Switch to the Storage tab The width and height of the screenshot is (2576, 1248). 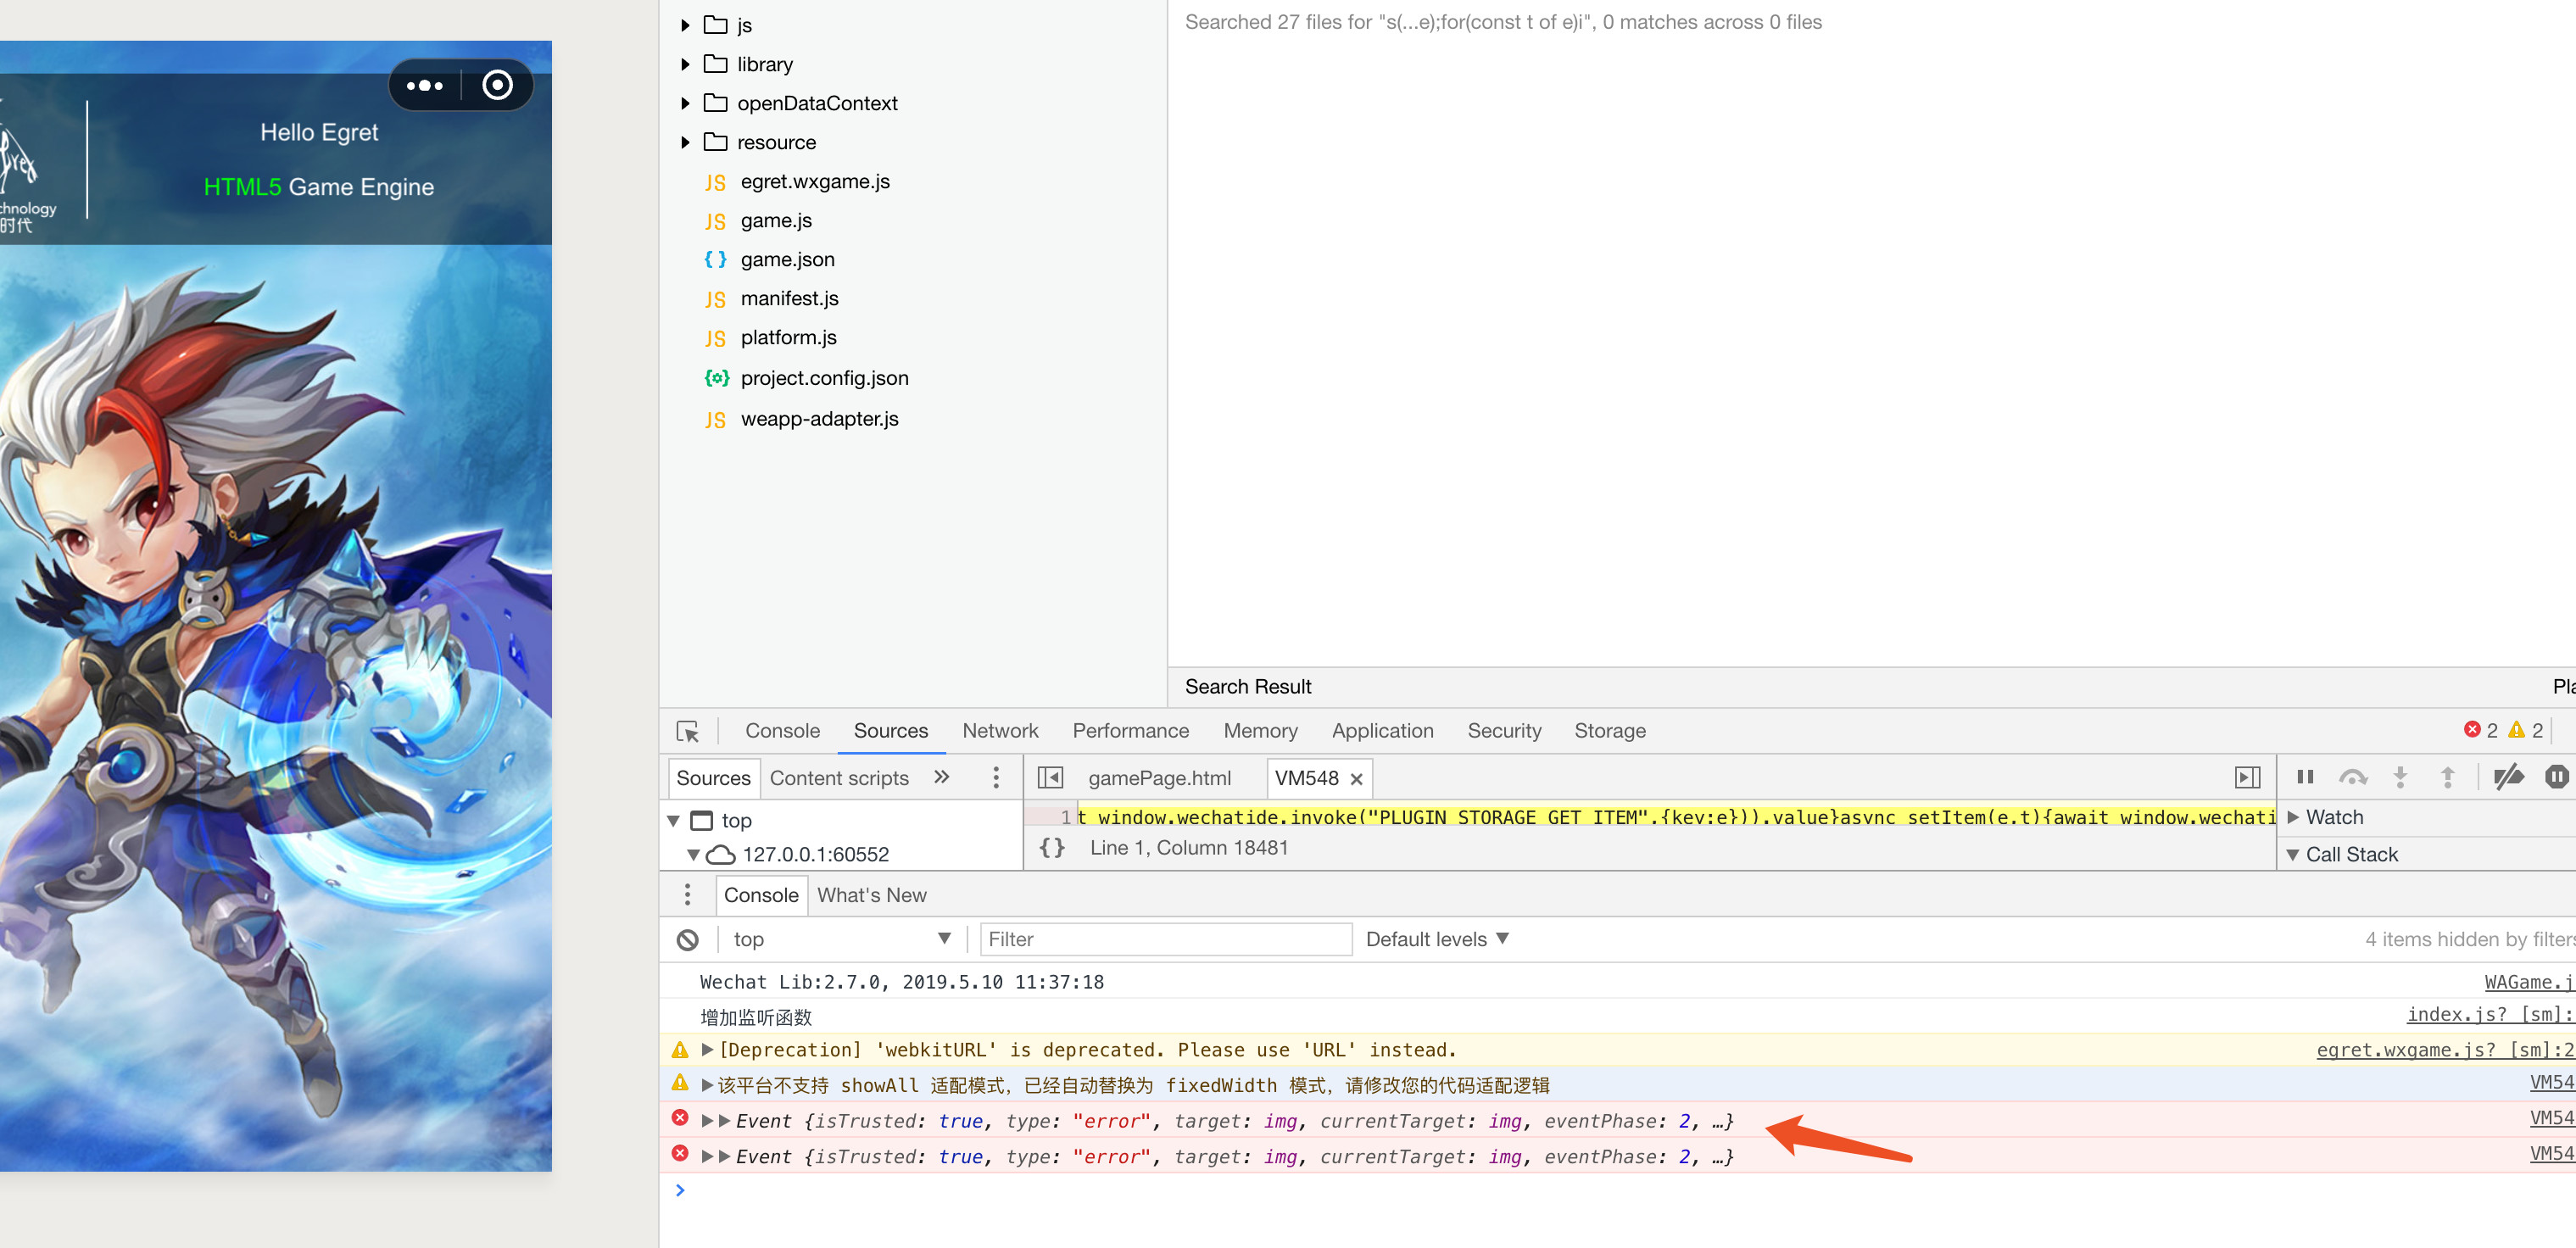click(x=1610, y=731)
